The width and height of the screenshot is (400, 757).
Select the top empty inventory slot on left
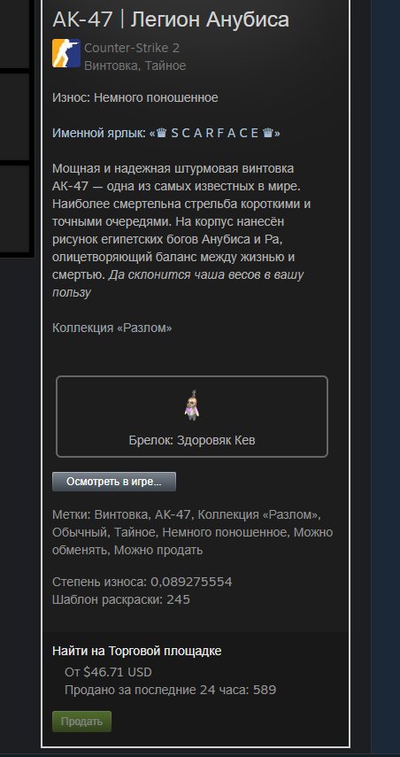click(x=14, y=34)
